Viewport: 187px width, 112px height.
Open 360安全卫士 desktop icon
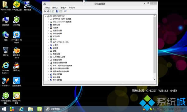coord(16,6)
